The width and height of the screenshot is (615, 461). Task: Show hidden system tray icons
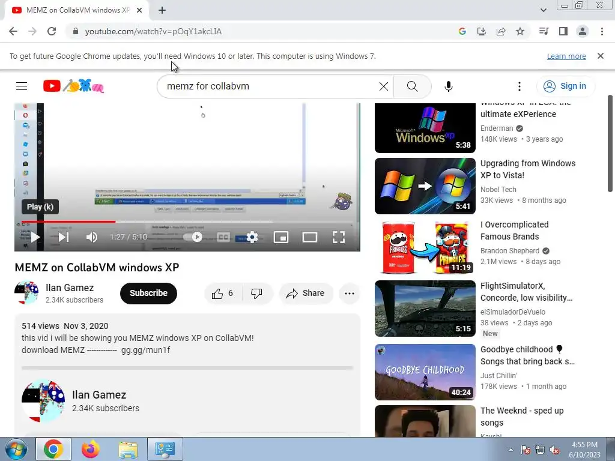(x=510, y=450)
